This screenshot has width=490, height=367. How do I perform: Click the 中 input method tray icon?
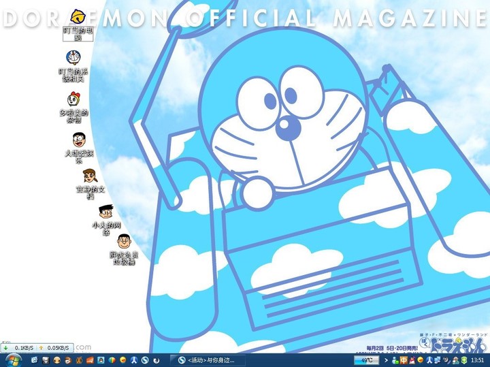coord(404,360)
